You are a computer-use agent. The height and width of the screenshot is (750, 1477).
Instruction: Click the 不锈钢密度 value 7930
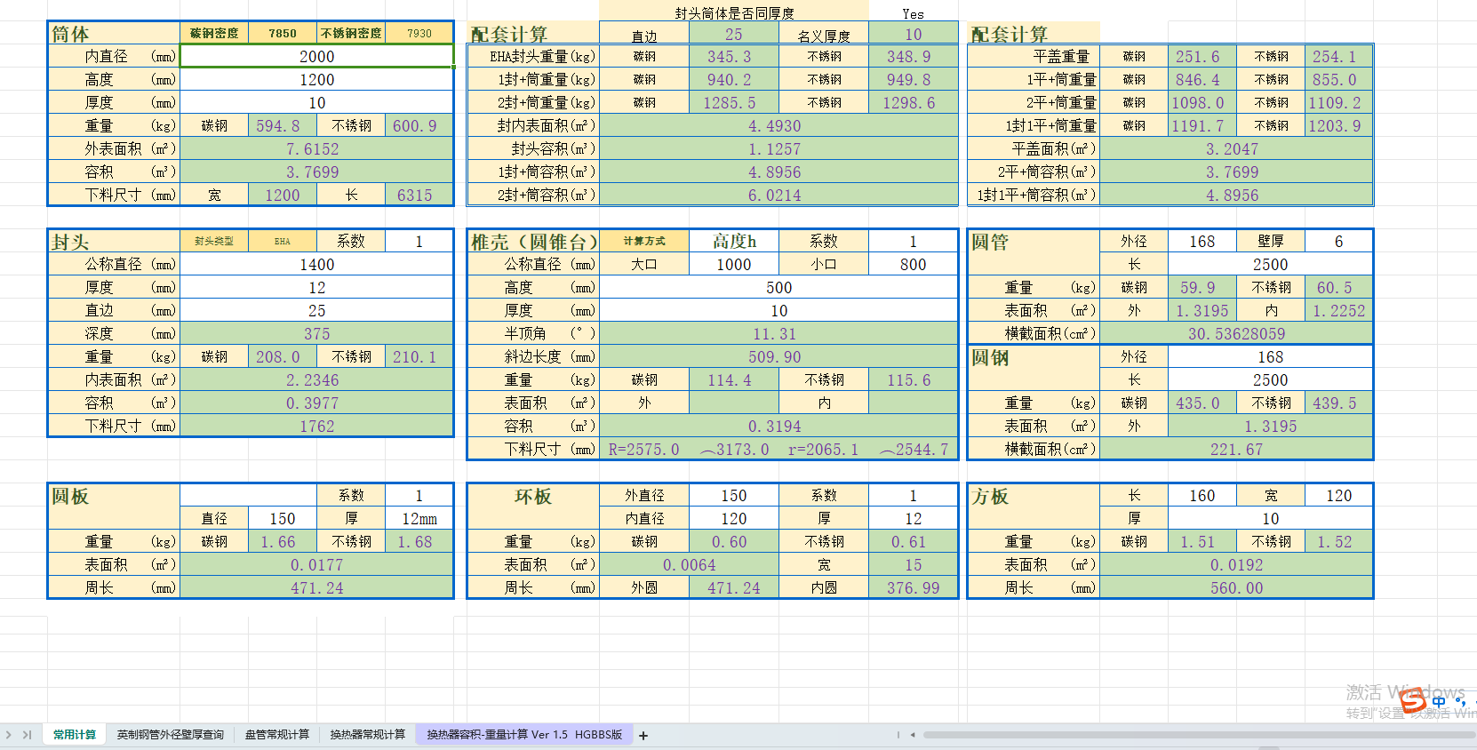pos(419,33)
